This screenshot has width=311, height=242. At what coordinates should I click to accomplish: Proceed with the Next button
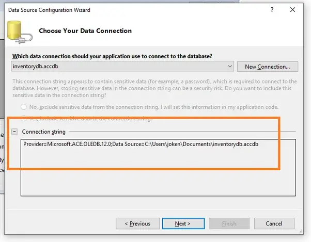pos(183,223)
